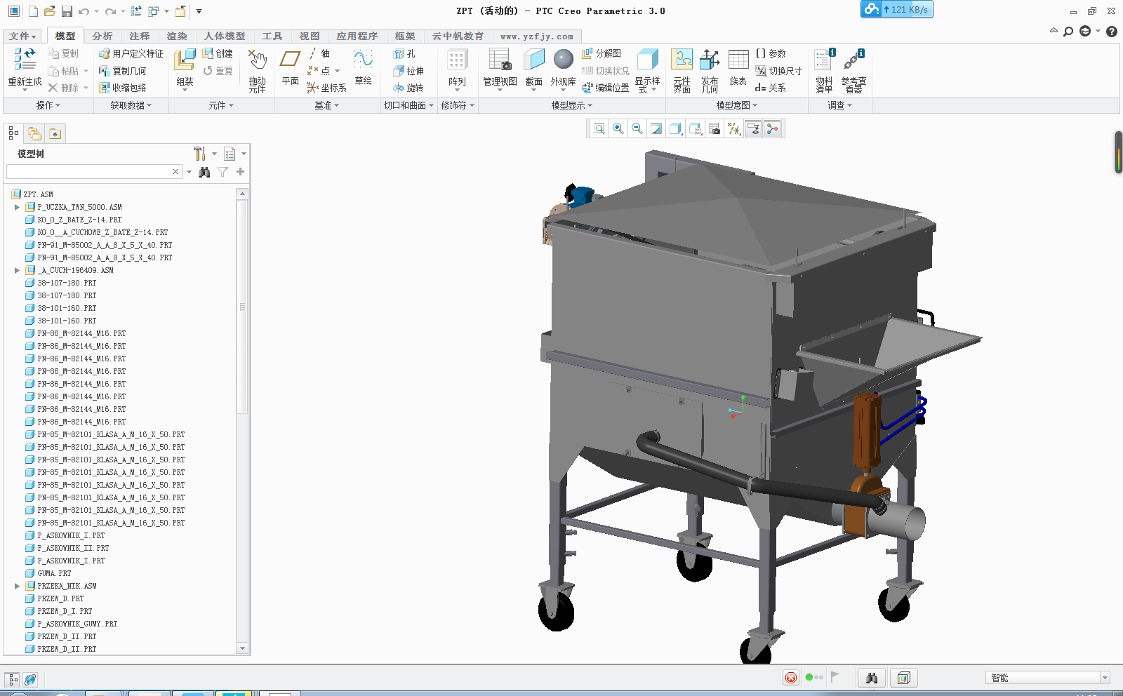Expand the P_UCZKA_TWN_5000.ASM tree node

(x=17, y=207)
